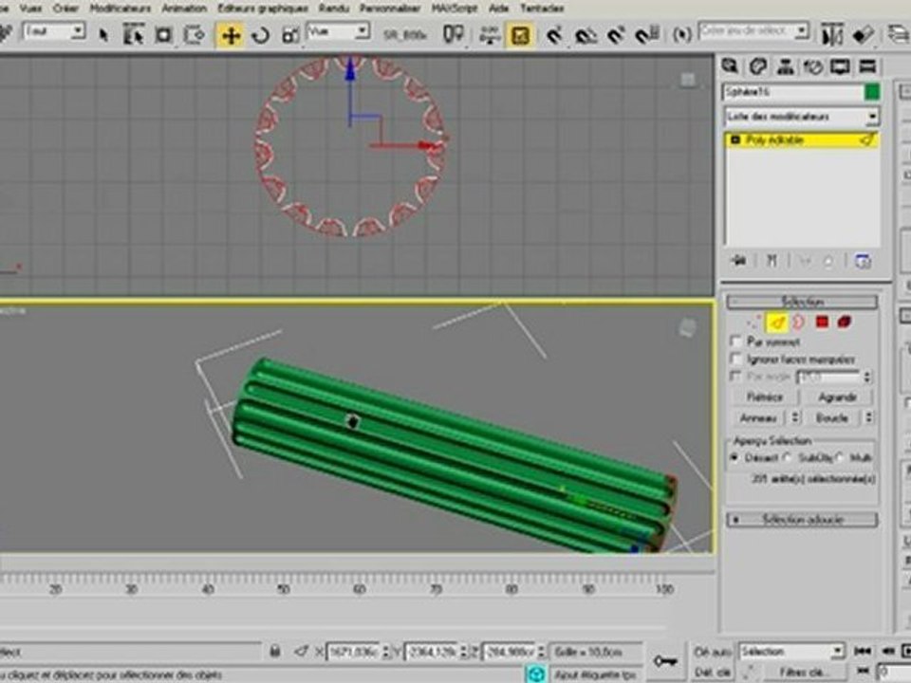This screenshot has height=683, width=911.
Task: Enable the Par sommet checkbox
Action: [x=735, y=341]
